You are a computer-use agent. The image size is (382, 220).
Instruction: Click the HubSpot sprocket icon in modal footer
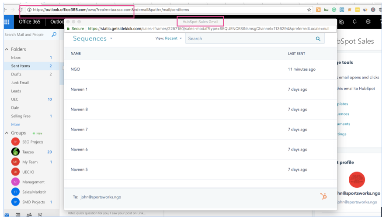click(323, 196)
